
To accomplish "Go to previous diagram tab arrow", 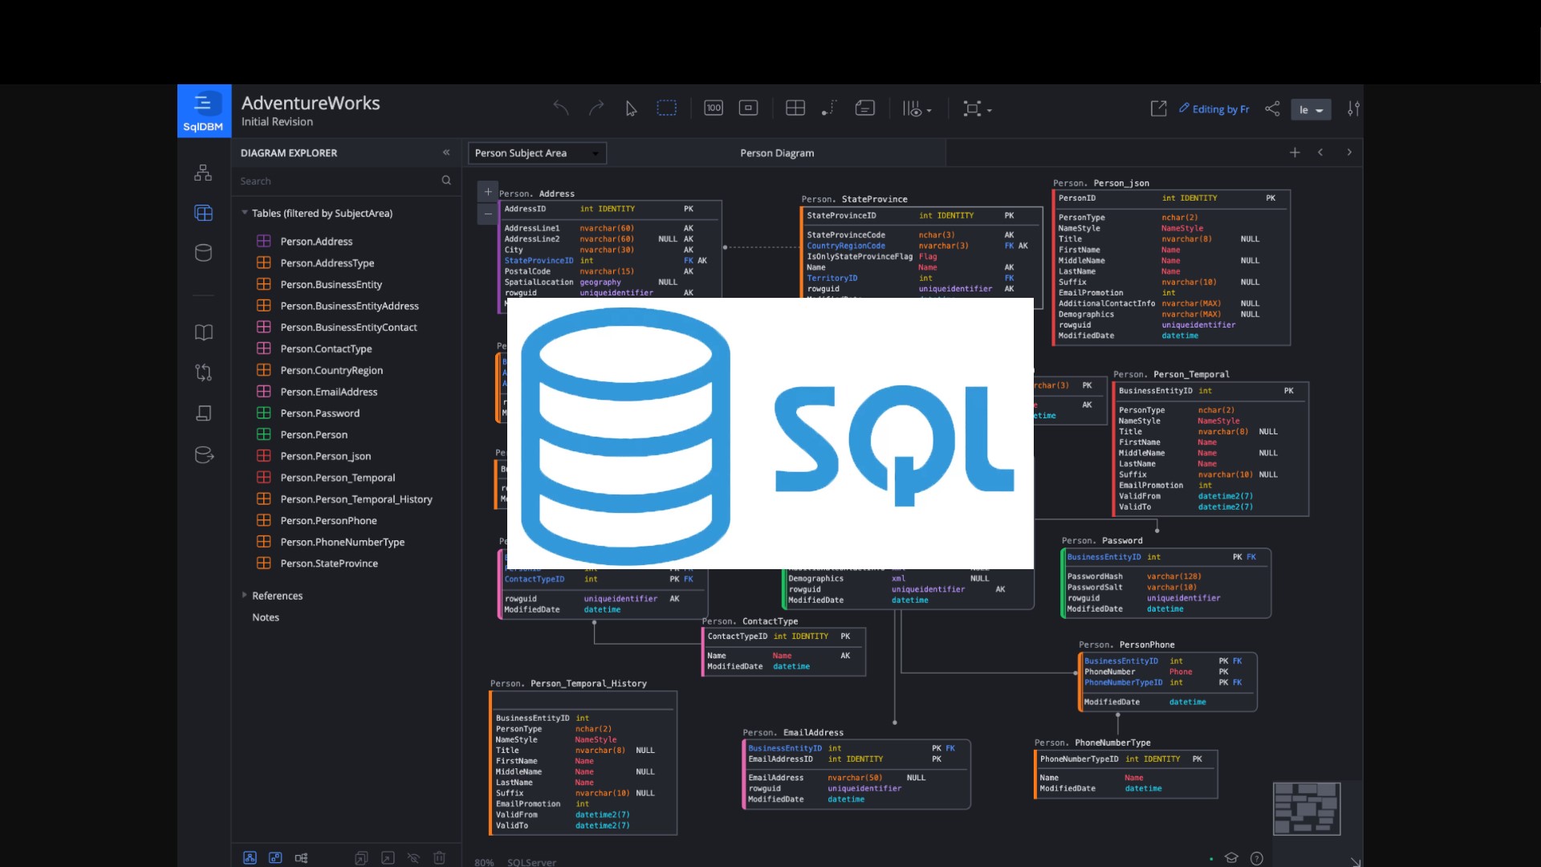I will coord(1320,153).
